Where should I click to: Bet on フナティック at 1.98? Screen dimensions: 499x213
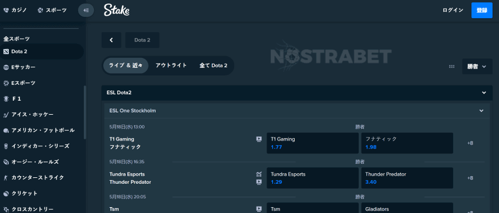point(407,143)
